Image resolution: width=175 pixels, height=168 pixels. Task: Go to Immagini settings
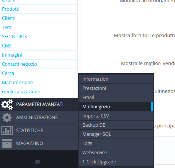coord(12,55)
